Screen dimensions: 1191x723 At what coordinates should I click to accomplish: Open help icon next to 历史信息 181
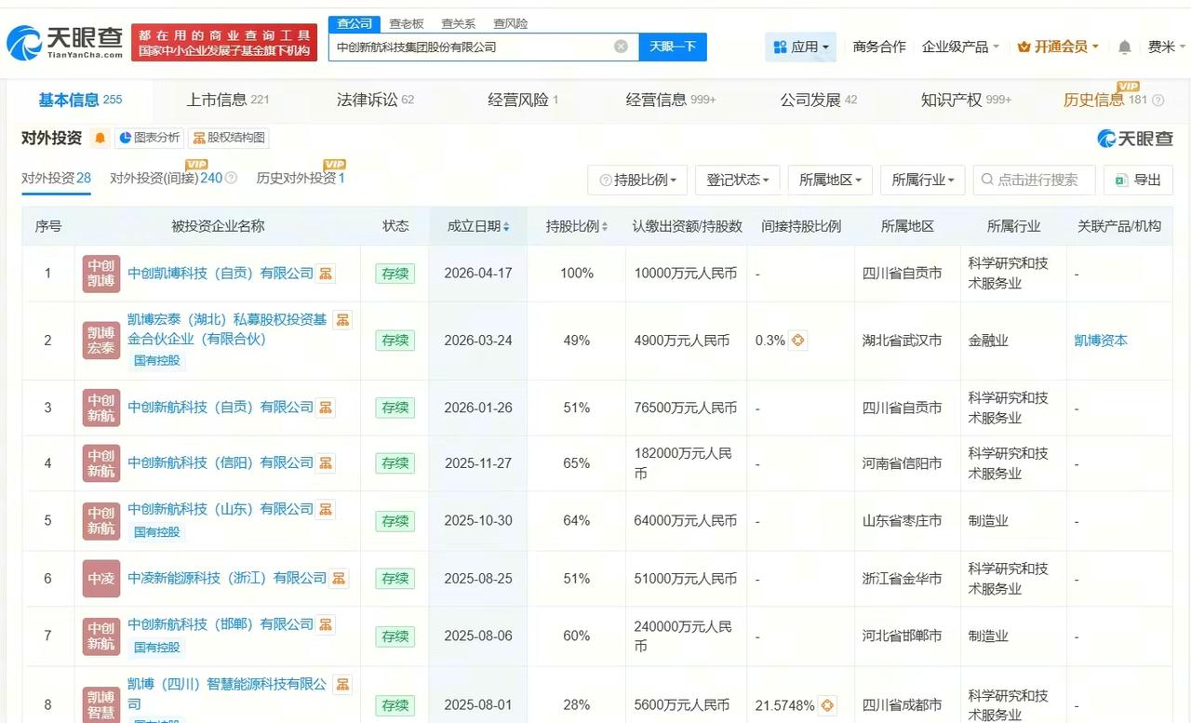[1158, 100]
